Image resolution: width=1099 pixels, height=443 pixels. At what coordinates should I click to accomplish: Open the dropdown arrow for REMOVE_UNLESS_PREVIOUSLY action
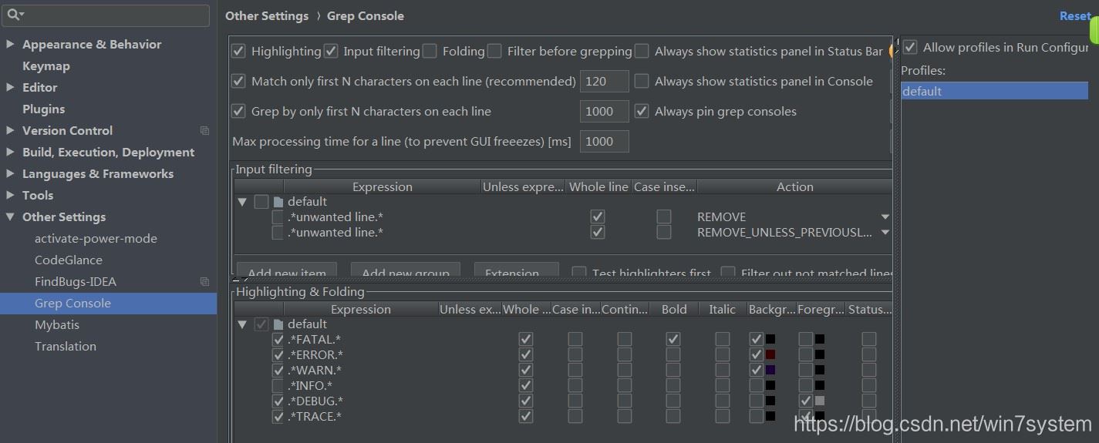(x=885, y=232)
